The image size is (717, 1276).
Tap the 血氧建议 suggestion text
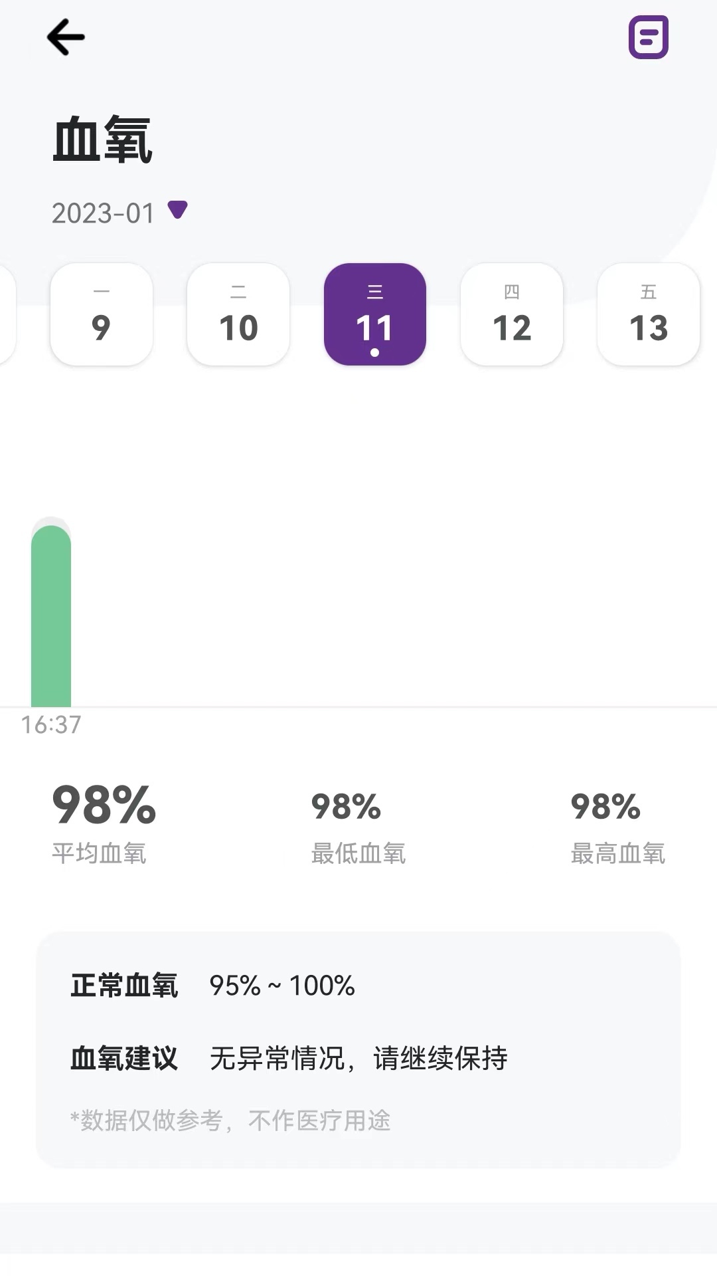click(x=289, y=1058)
